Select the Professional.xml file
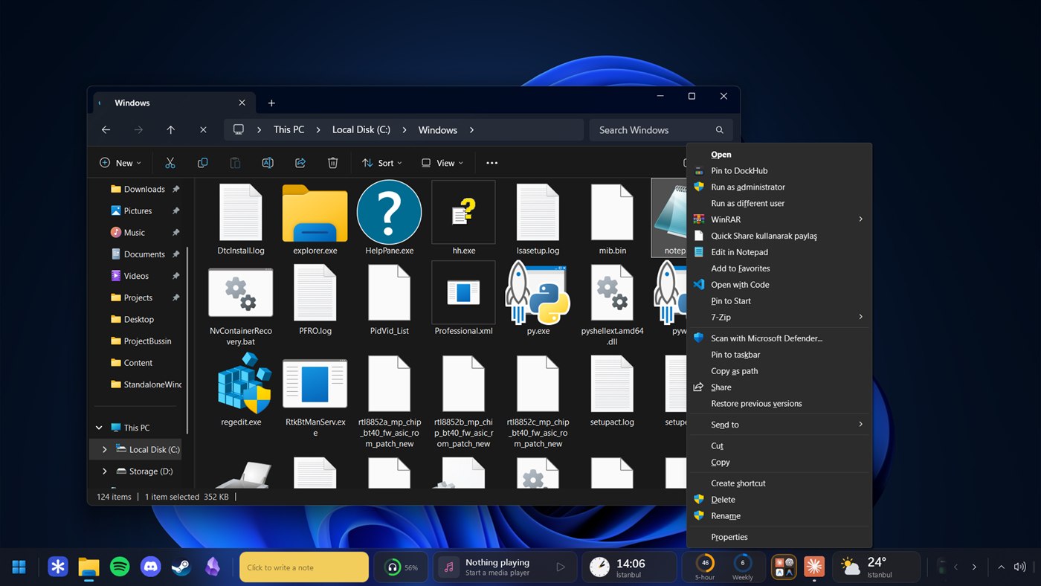The height and width of the screenshot is (586, 1041). click(464, 298)
